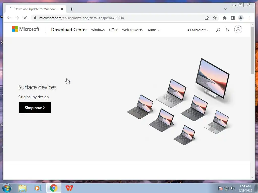This screenshot has width=258, height=193.
Task: Bookmark this tab with the star icon
Action: 215,18
